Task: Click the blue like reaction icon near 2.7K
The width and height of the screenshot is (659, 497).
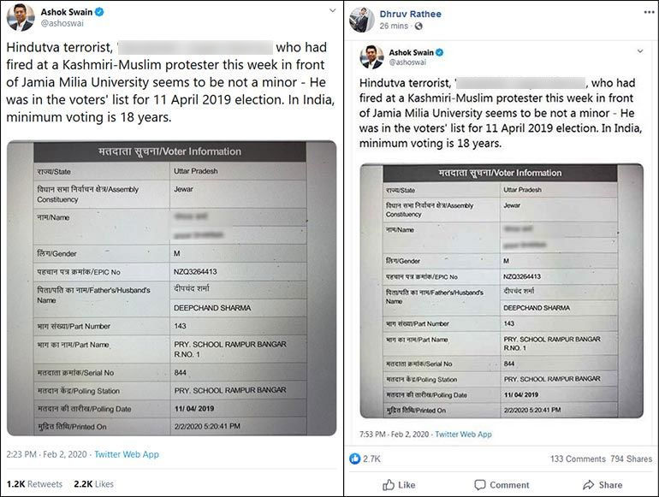Action: point(354,459)
